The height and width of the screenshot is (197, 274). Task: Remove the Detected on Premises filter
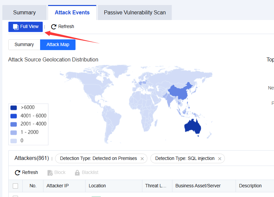[x=142, y=159]
